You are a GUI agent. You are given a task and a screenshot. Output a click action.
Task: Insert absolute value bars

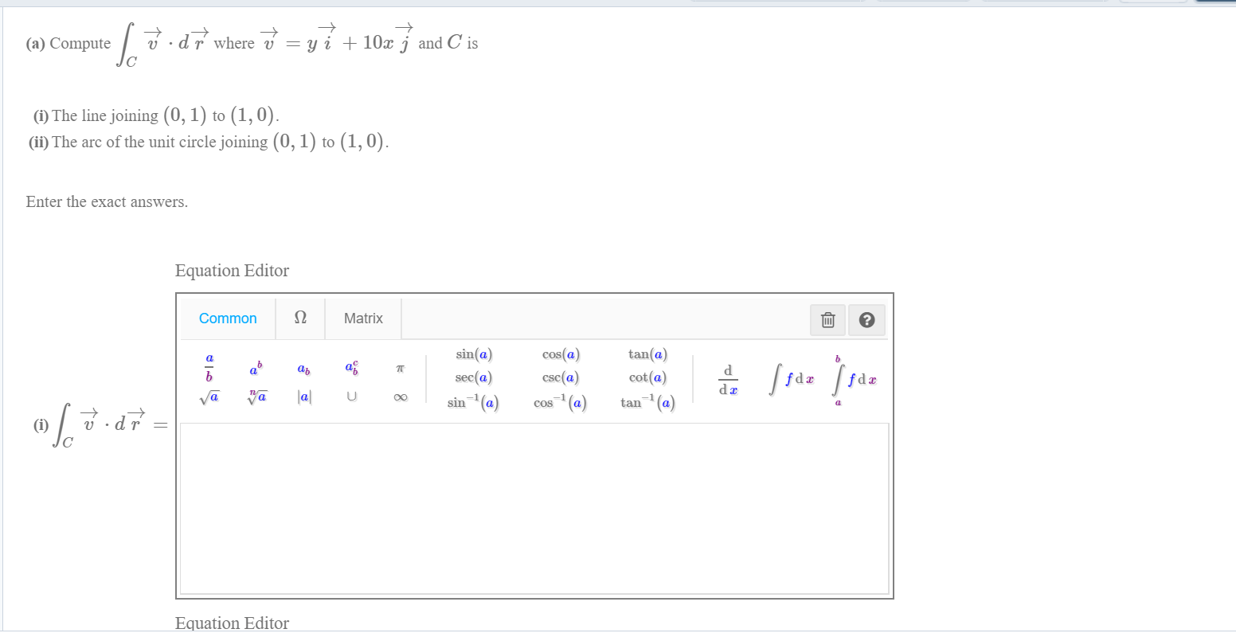click(x=303, y=397)
